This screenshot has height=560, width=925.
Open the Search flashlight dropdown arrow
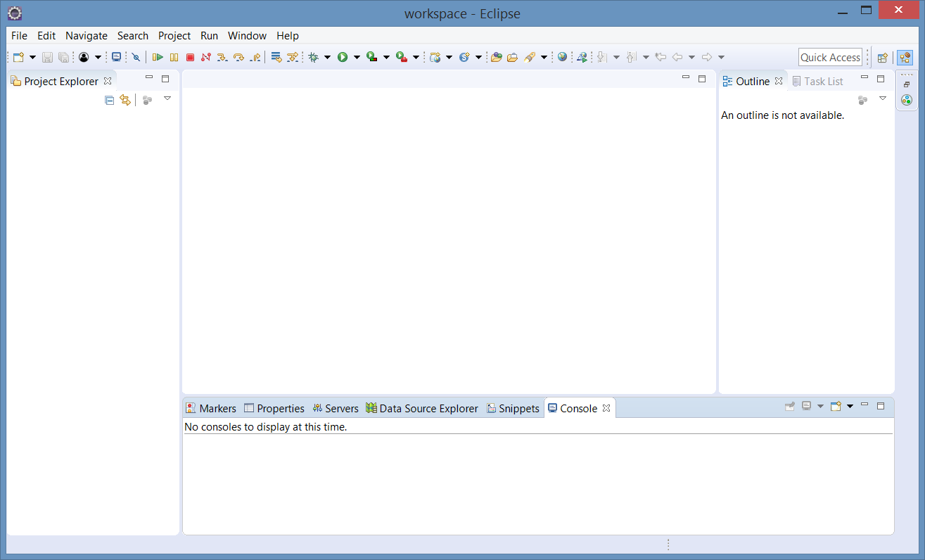(544, 58)
